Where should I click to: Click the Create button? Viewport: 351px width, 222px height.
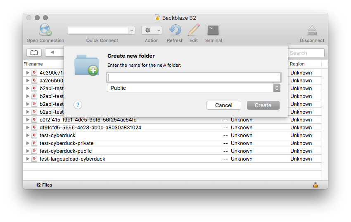point(263,105)
